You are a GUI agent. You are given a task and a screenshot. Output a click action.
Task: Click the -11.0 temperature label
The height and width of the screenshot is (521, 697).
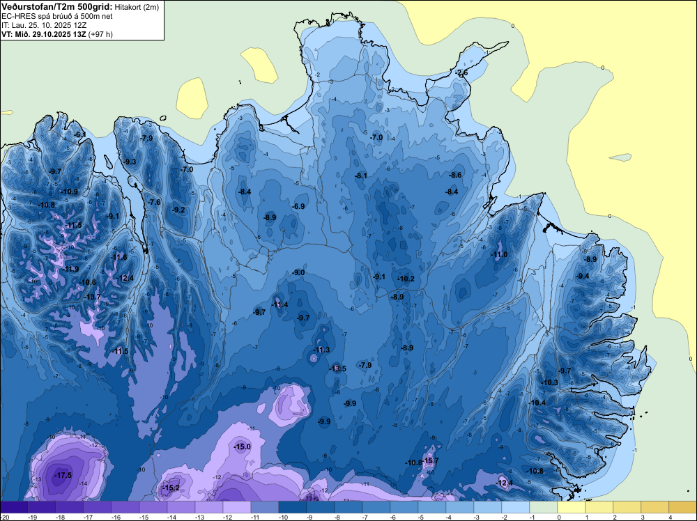(499, 254)
